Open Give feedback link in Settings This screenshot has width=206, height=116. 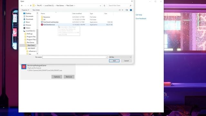pyautogui.click(x=141, y=19)
